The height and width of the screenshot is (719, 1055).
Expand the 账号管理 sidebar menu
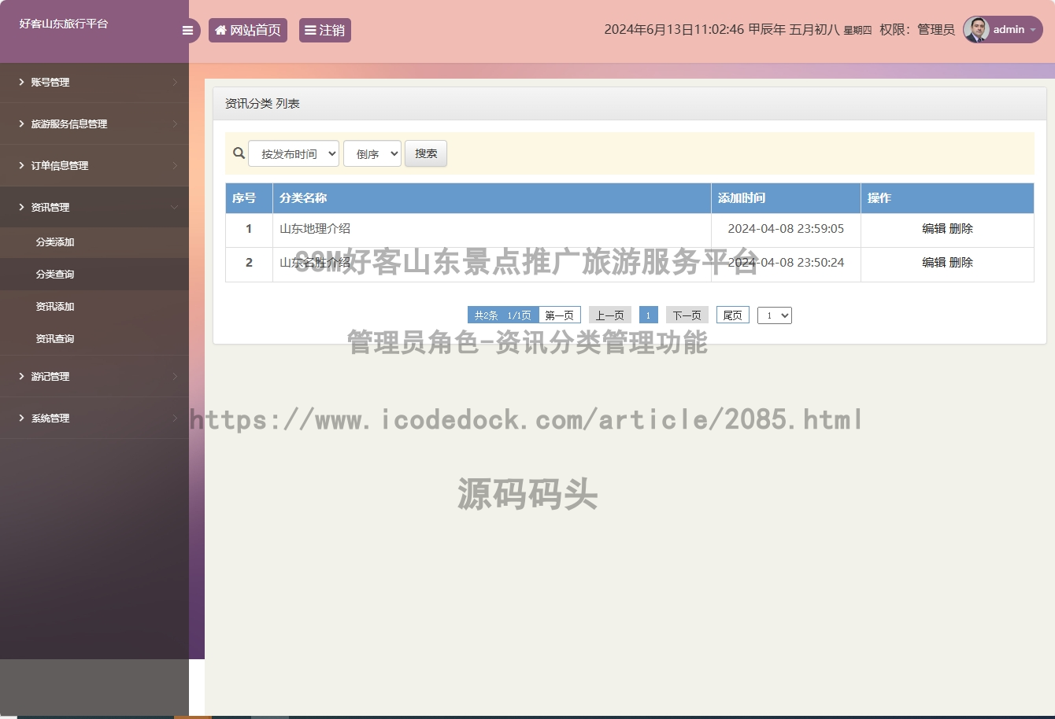pos(94,82)
